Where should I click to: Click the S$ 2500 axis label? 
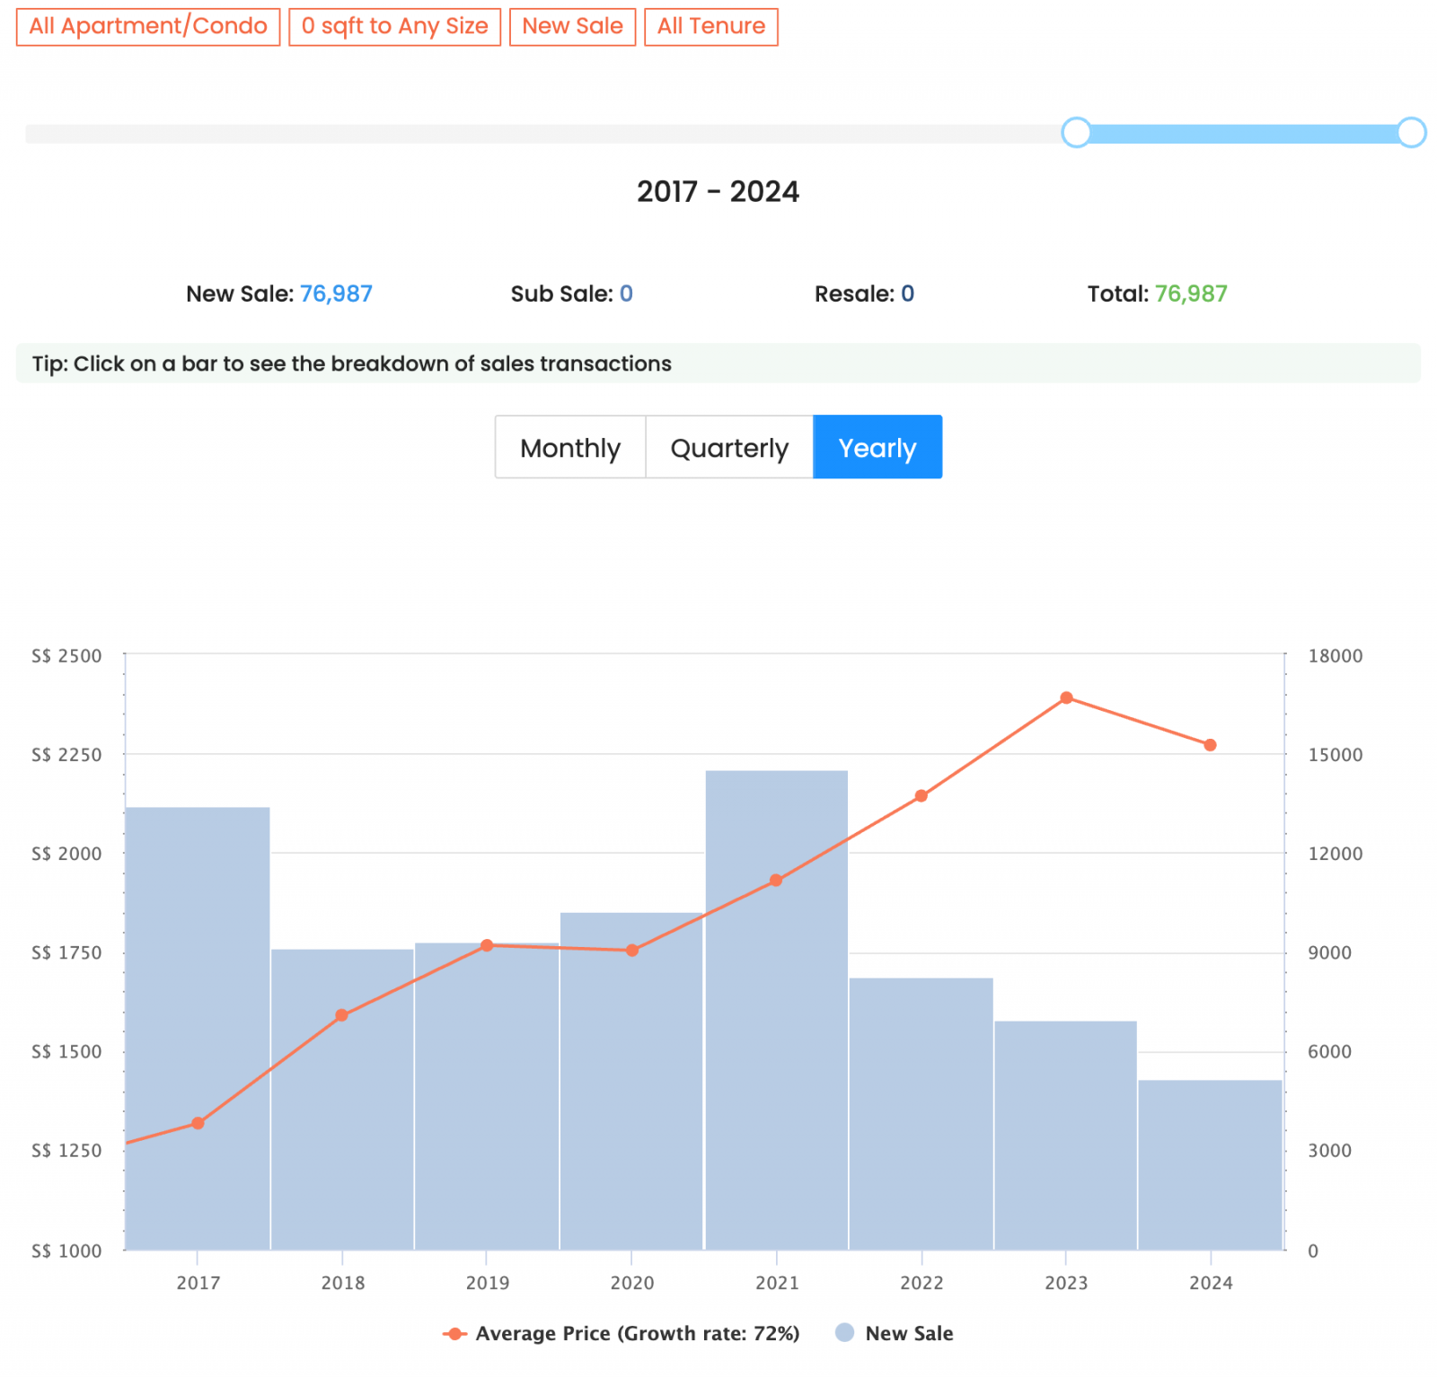tap(66, 656)
